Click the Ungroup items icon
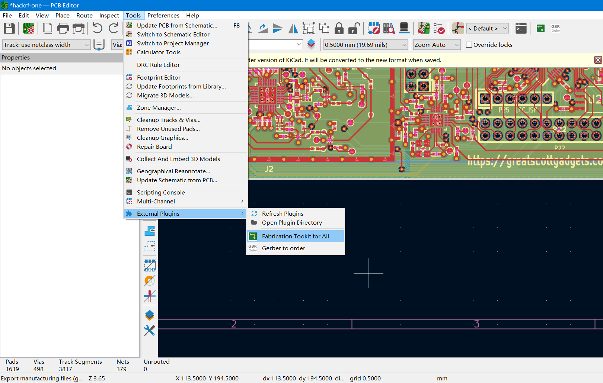The height and width of the screenshot is (383, 603). tap(323, 29)
